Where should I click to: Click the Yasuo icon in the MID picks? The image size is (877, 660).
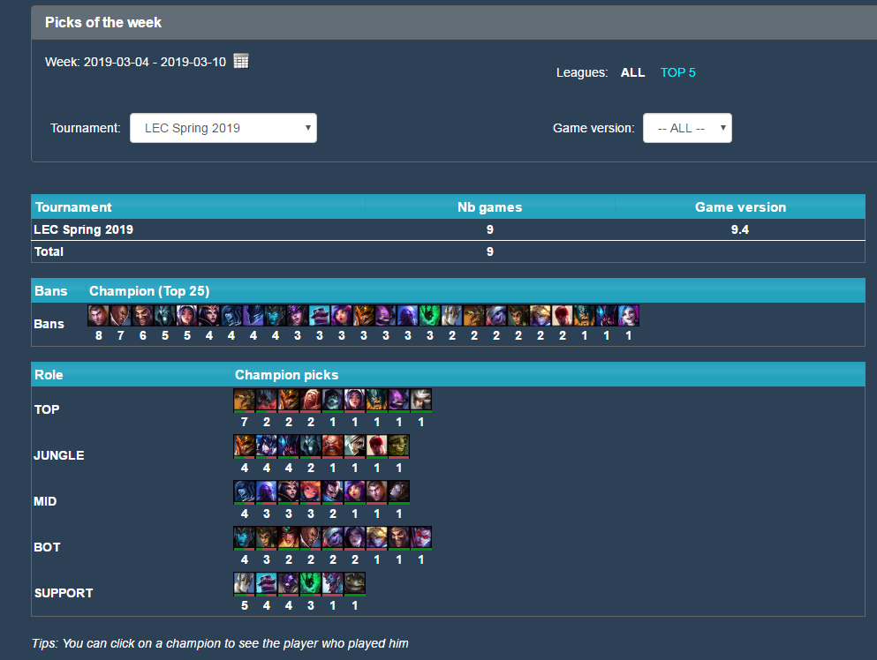coord(333,491)
